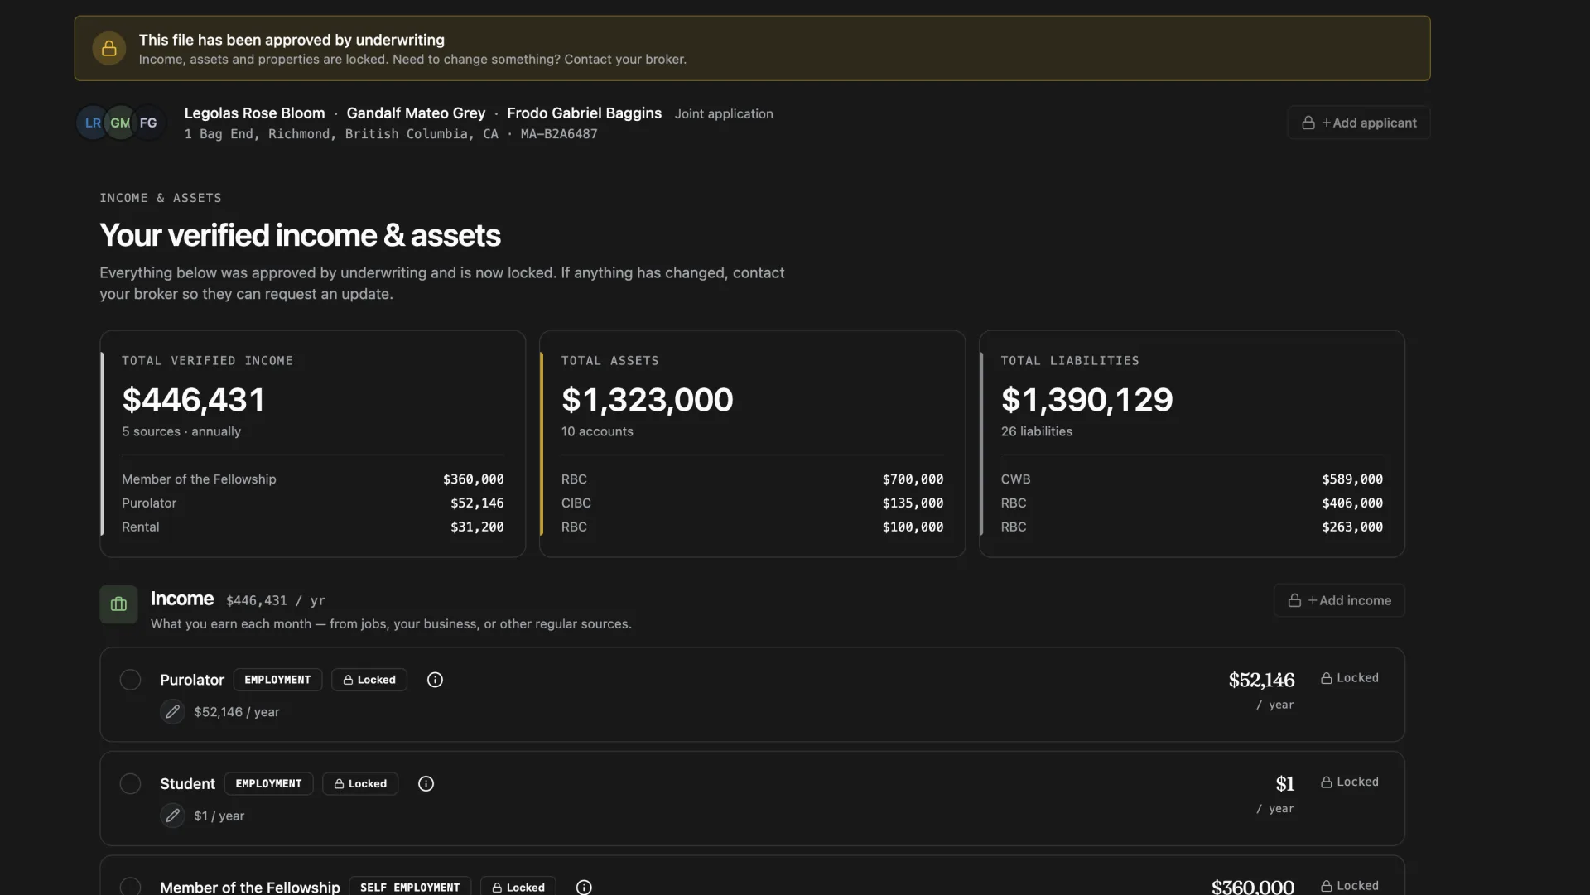Click the RBC $406,000 liability line

point(1192,503)
